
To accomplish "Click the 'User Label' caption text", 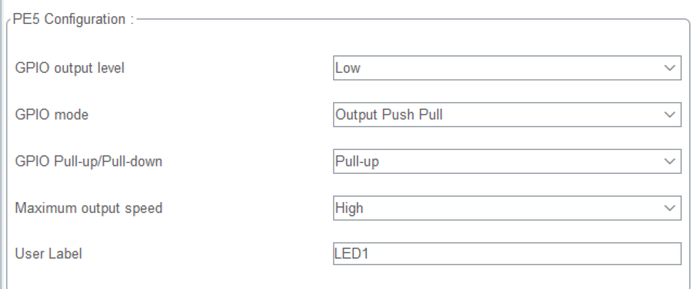I will (48, 254).
